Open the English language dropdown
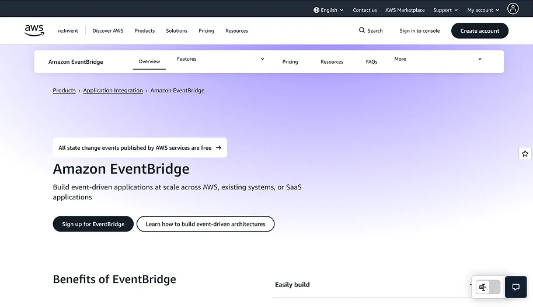The image size is (533, 307). tap(328, 10)
